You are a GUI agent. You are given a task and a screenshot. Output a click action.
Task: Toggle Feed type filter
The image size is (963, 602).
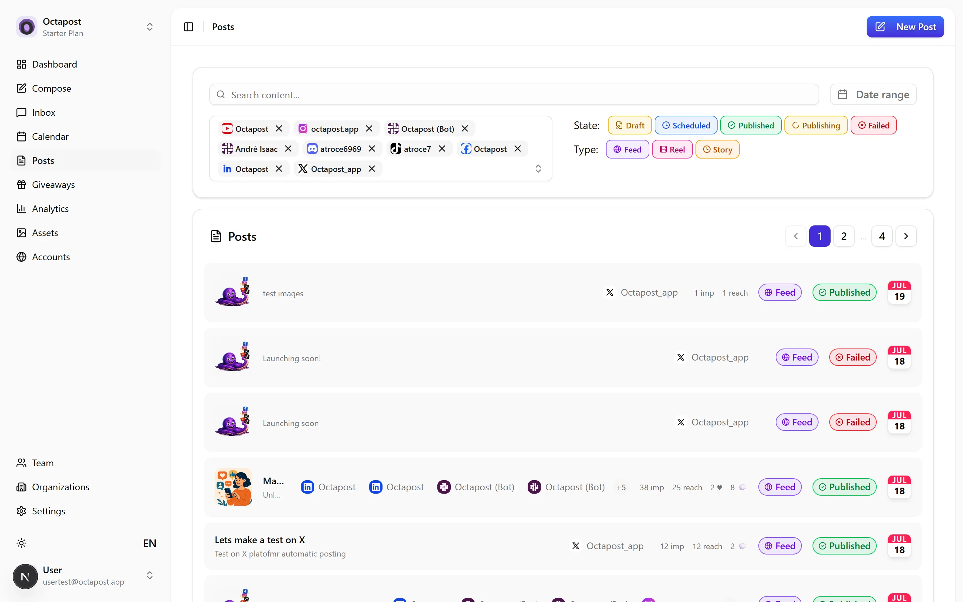click(628, 149)
